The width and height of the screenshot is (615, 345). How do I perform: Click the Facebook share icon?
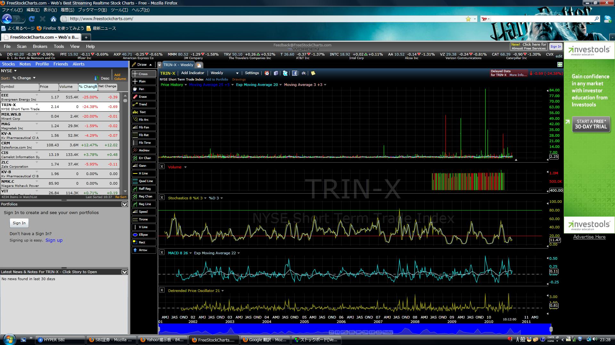295,73
